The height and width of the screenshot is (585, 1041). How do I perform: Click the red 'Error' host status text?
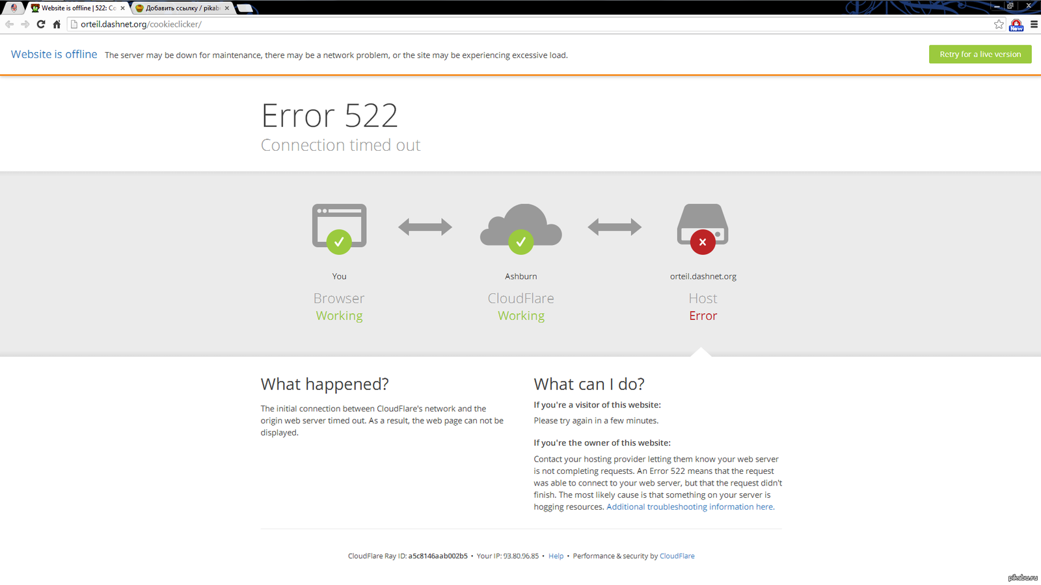click(703, 316)
